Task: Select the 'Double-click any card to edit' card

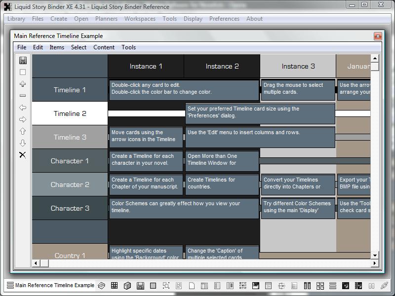Action: coord(184,89)
